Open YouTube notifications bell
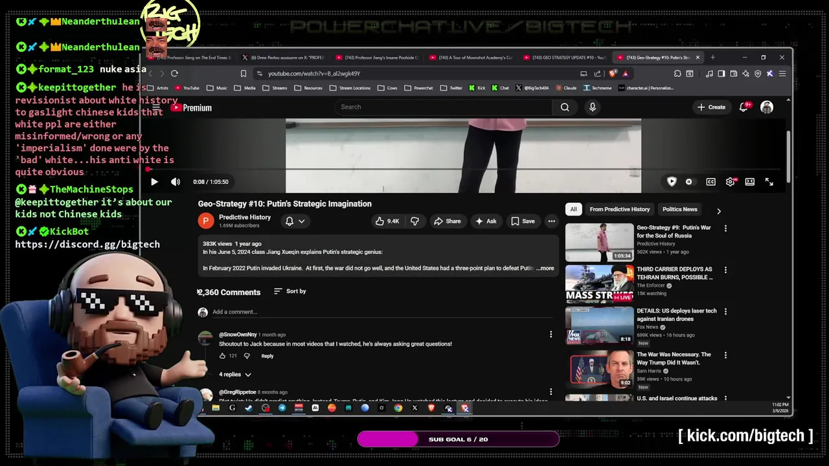 pos(744,107)
